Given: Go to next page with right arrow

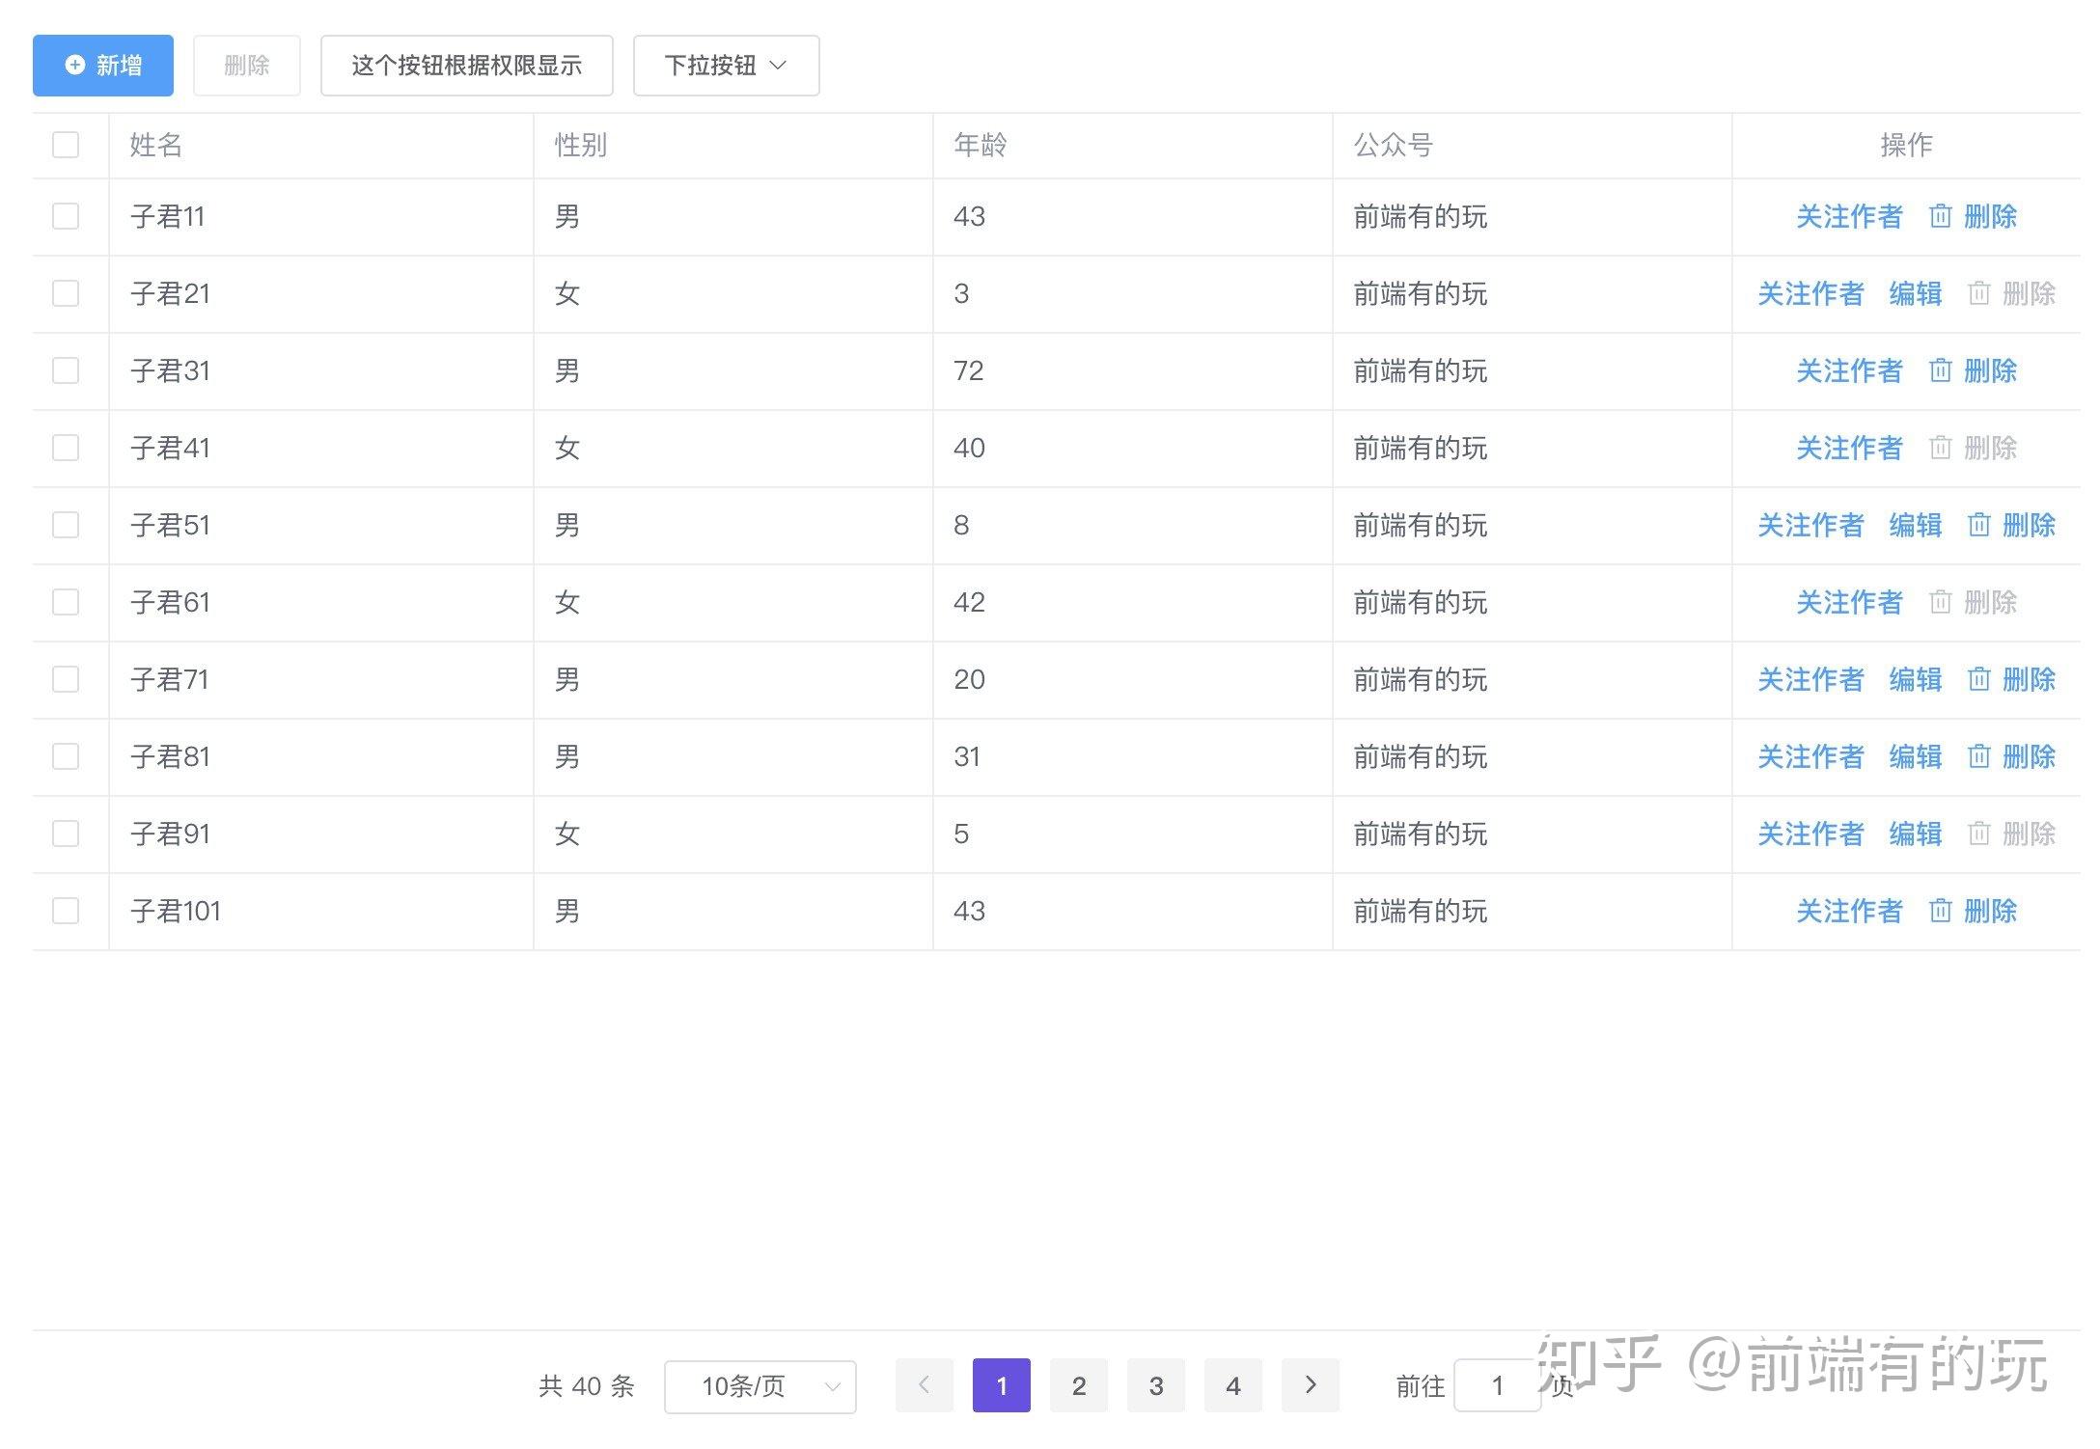Looking at the screenshot, I should (1310, 1385).
